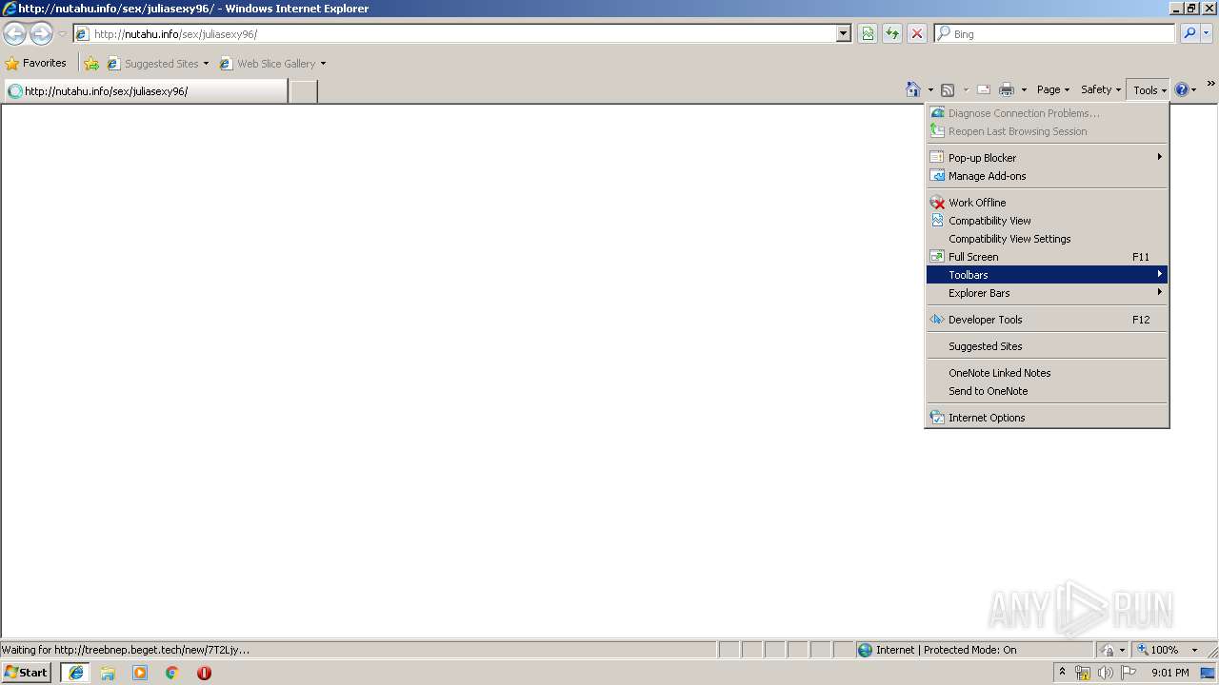This screenshot has height=685, width=1219.
Task: Click the Show Desktop button
Action: coord(1209,673)
